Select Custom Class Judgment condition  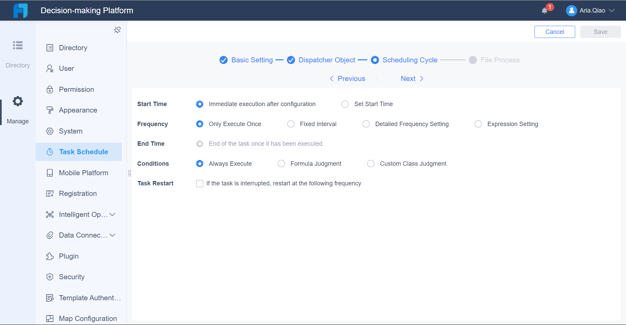point(371,164)
